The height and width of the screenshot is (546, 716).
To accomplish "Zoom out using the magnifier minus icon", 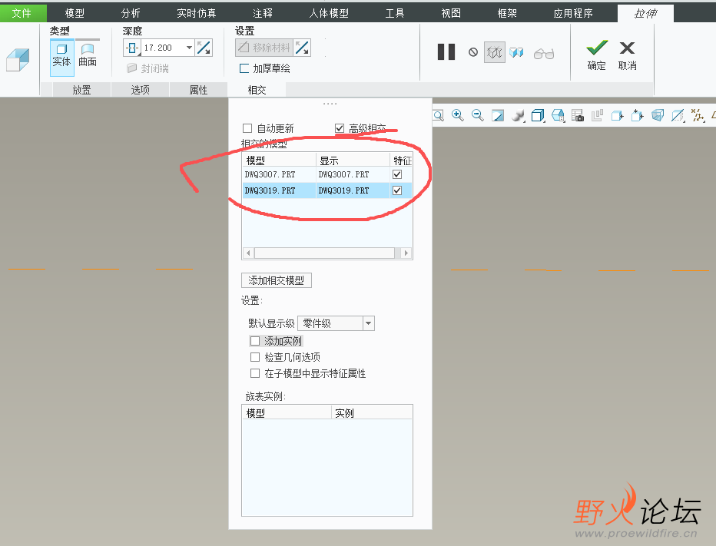I will (477, 115).
